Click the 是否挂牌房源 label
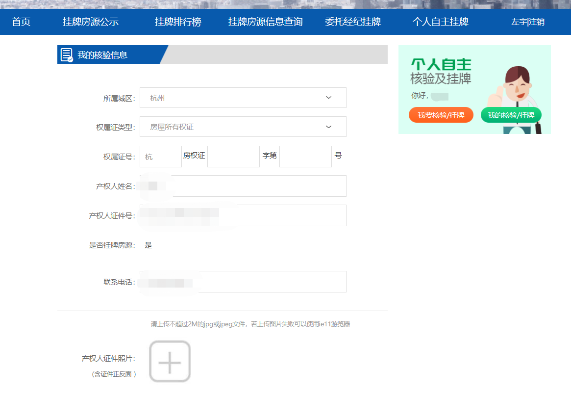Screen dimensions: 571x396 [112, 245]
